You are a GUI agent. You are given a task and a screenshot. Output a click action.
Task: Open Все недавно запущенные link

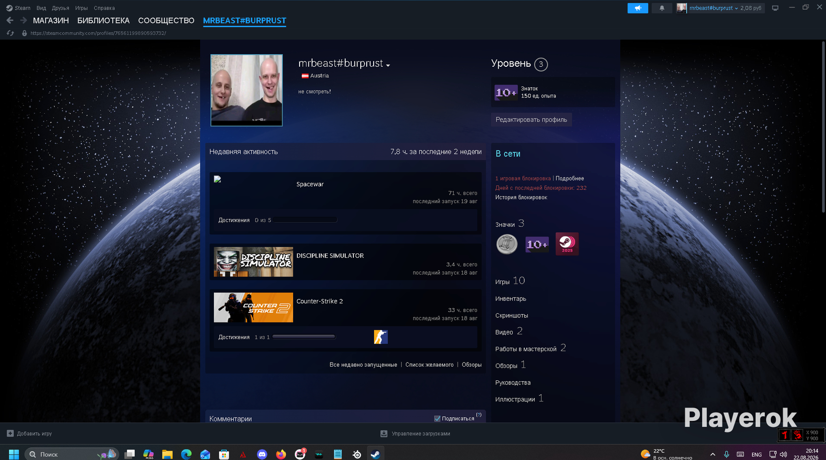coord(363,365)
